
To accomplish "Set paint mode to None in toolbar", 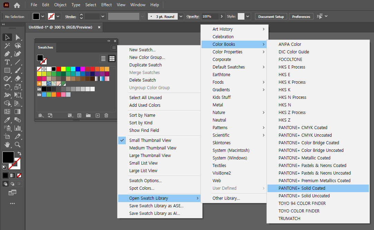I will [19, 176].
